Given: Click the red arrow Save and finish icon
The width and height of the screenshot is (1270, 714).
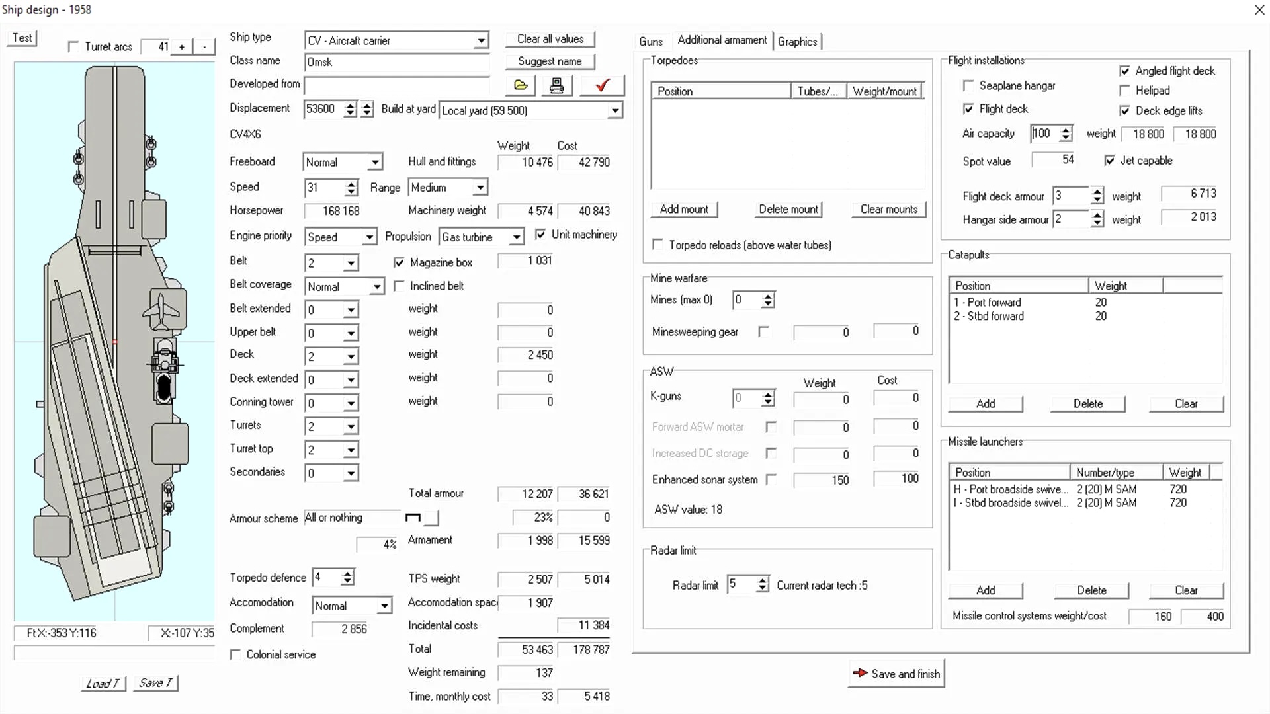Looking at the screenshot, I should (860, 673).
